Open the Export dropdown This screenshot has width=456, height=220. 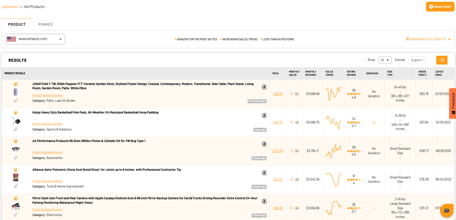point(417,60)
